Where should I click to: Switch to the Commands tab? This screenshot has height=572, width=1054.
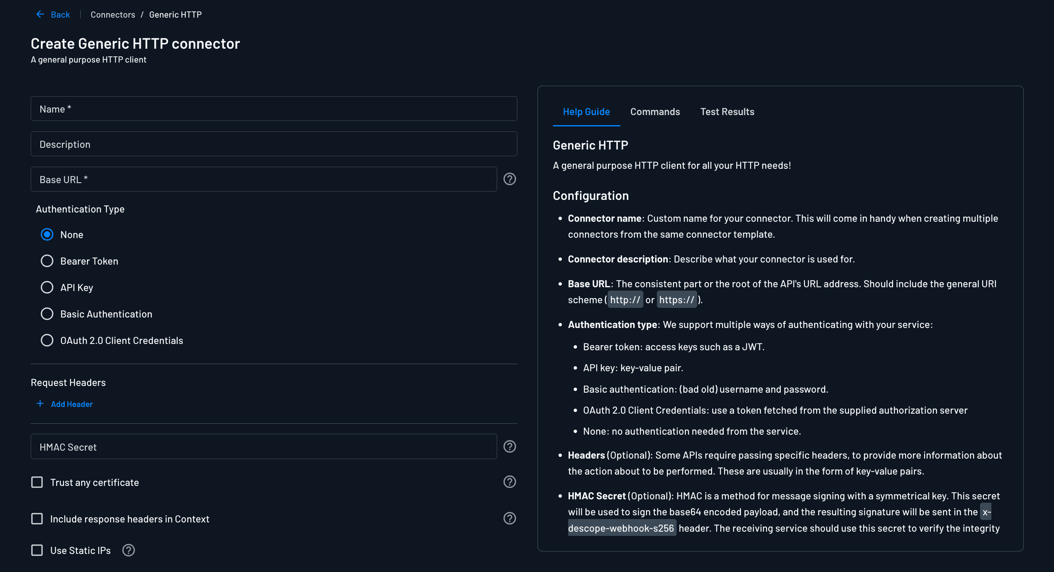(x=654, y=112)
